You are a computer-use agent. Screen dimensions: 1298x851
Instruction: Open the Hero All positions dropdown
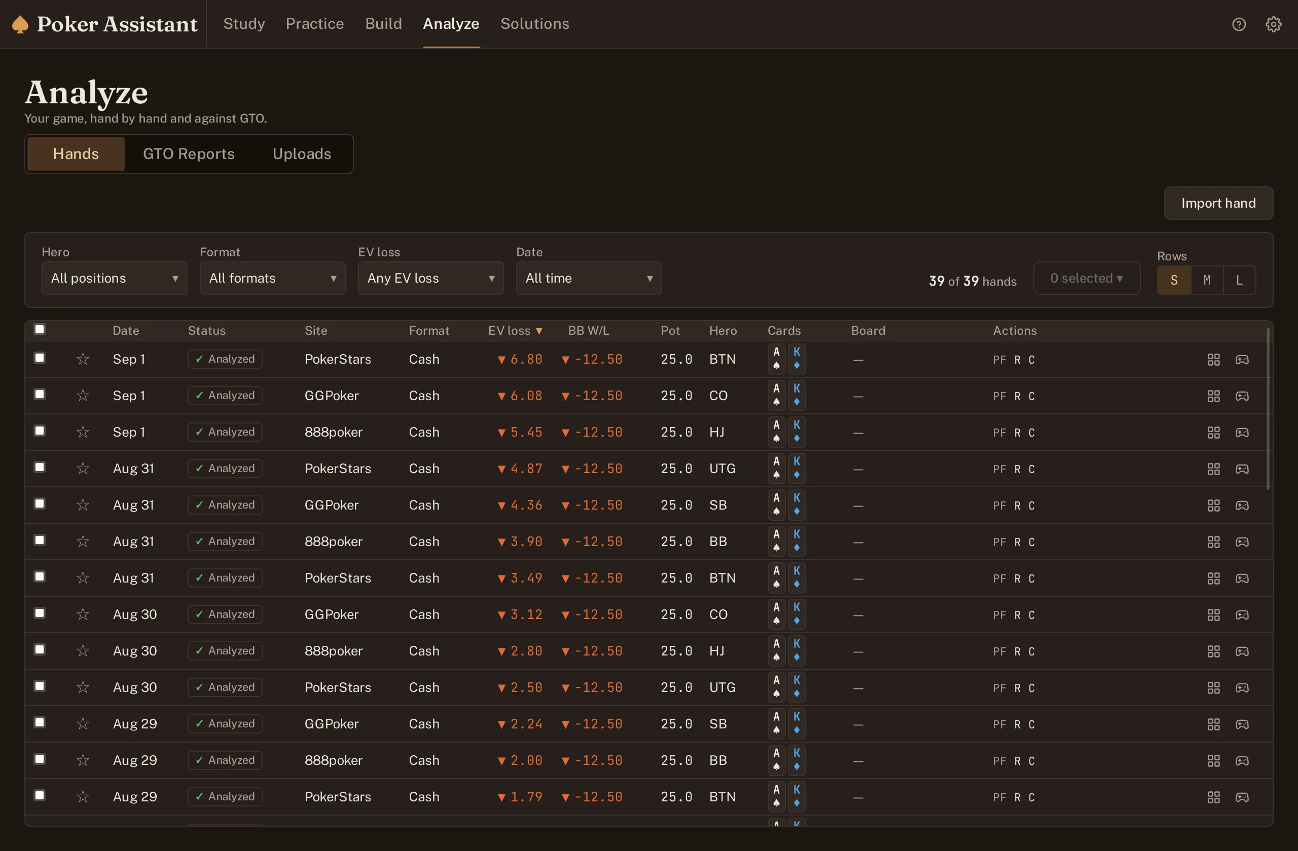(x=115, y=279)
